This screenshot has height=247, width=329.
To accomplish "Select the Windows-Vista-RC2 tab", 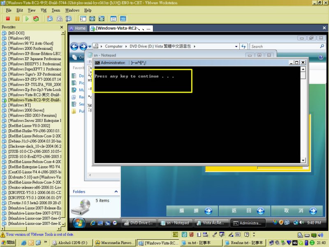I will pos(120,28).
